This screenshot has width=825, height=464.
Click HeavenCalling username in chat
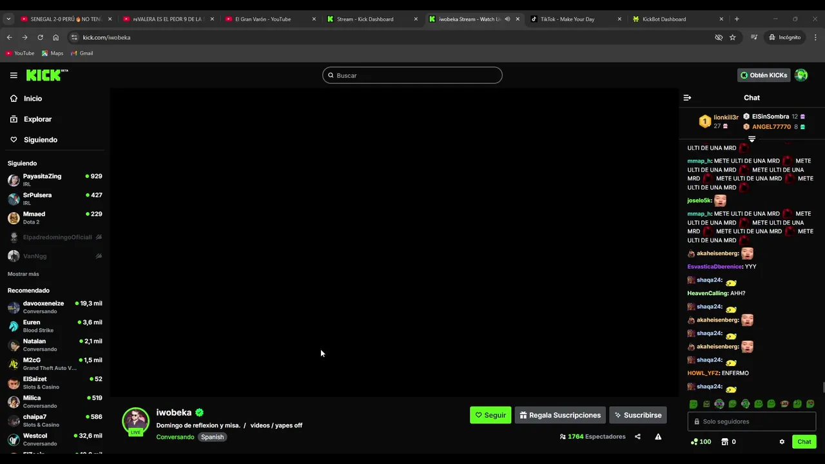tap(708, 293)
